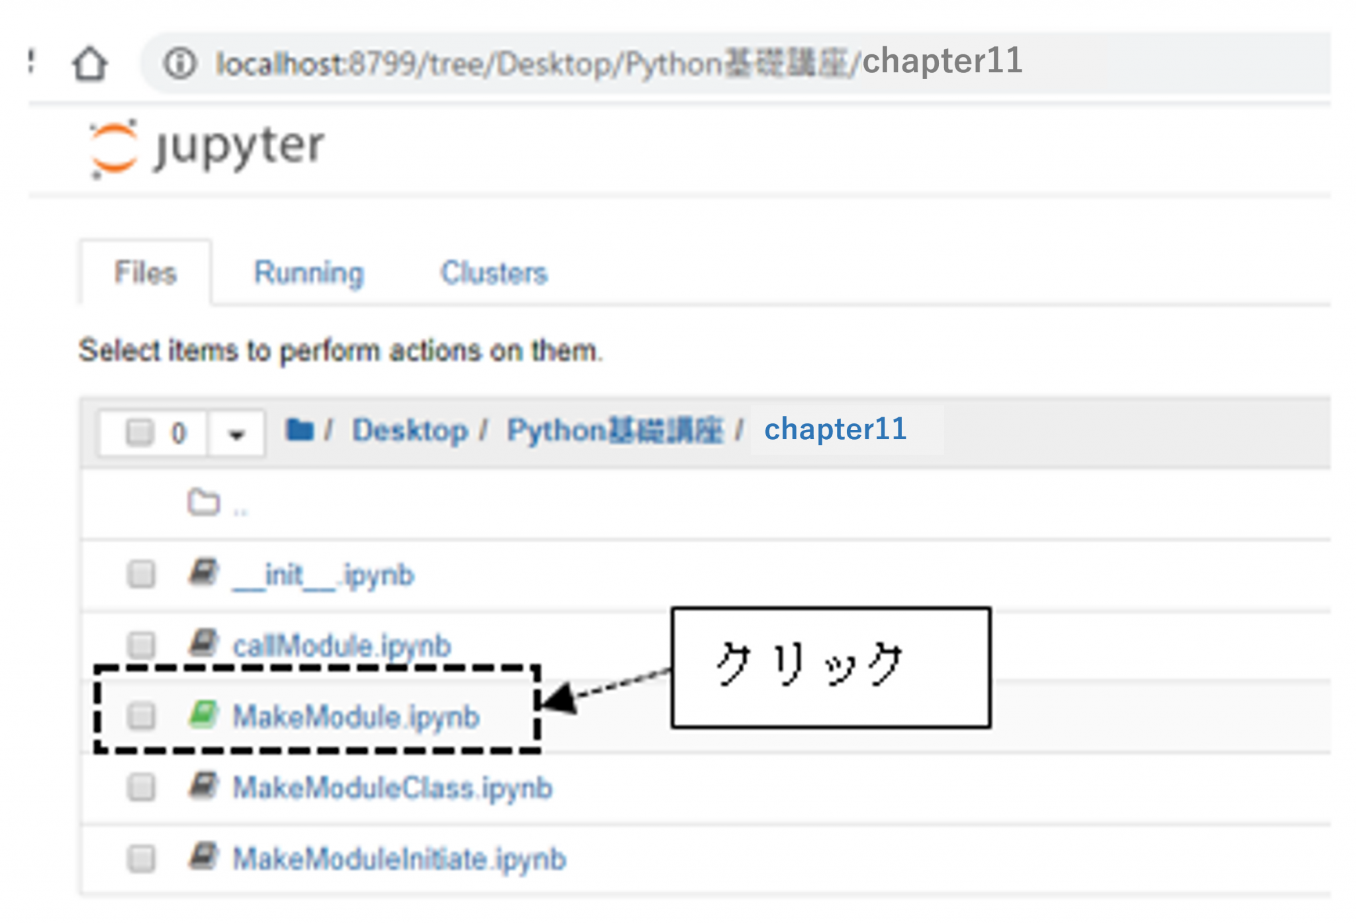
Task: Check the __init__.ipynb checkbox
Action: click(x=141, y=574)
